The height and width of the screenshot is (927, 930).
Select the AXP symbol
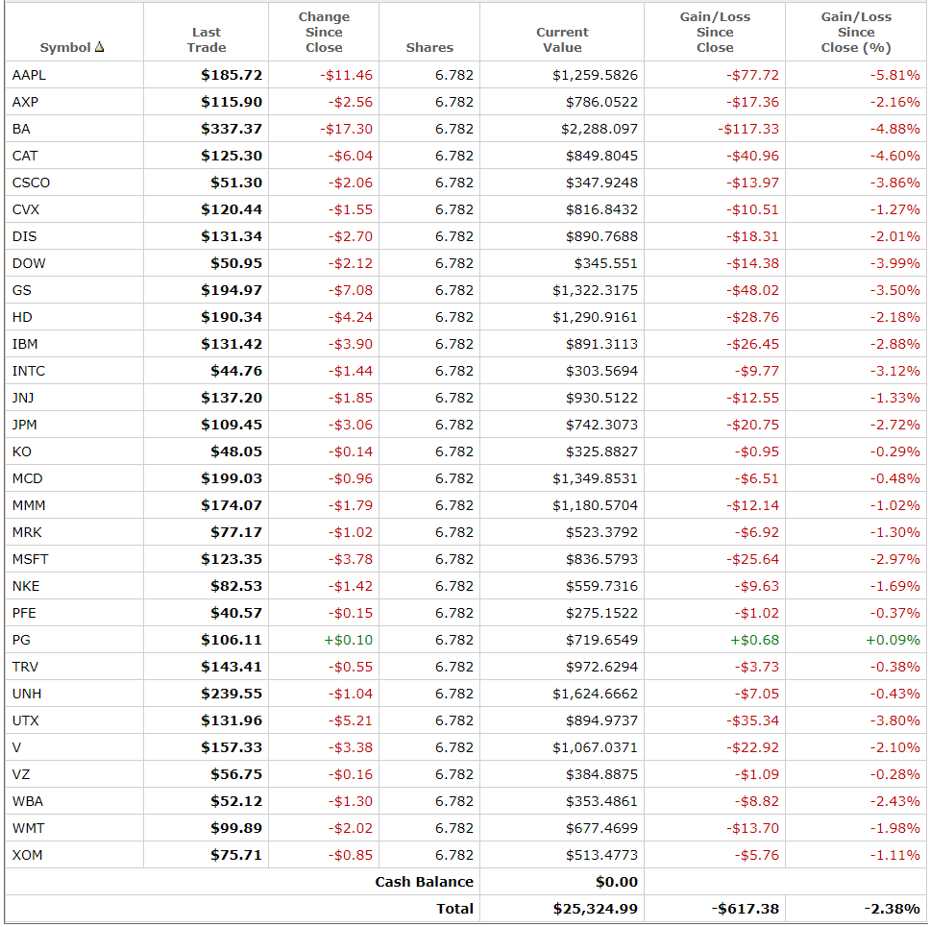click(25, 102)
